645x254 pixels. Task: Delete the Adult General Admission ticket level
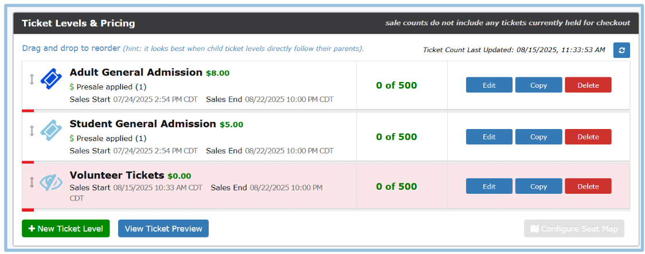click(588, 85)
